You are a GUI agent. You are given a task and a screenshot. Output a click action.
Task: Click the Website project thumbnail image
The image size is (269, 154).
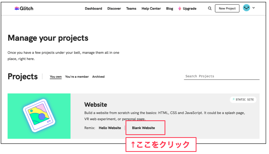point(39,116)
